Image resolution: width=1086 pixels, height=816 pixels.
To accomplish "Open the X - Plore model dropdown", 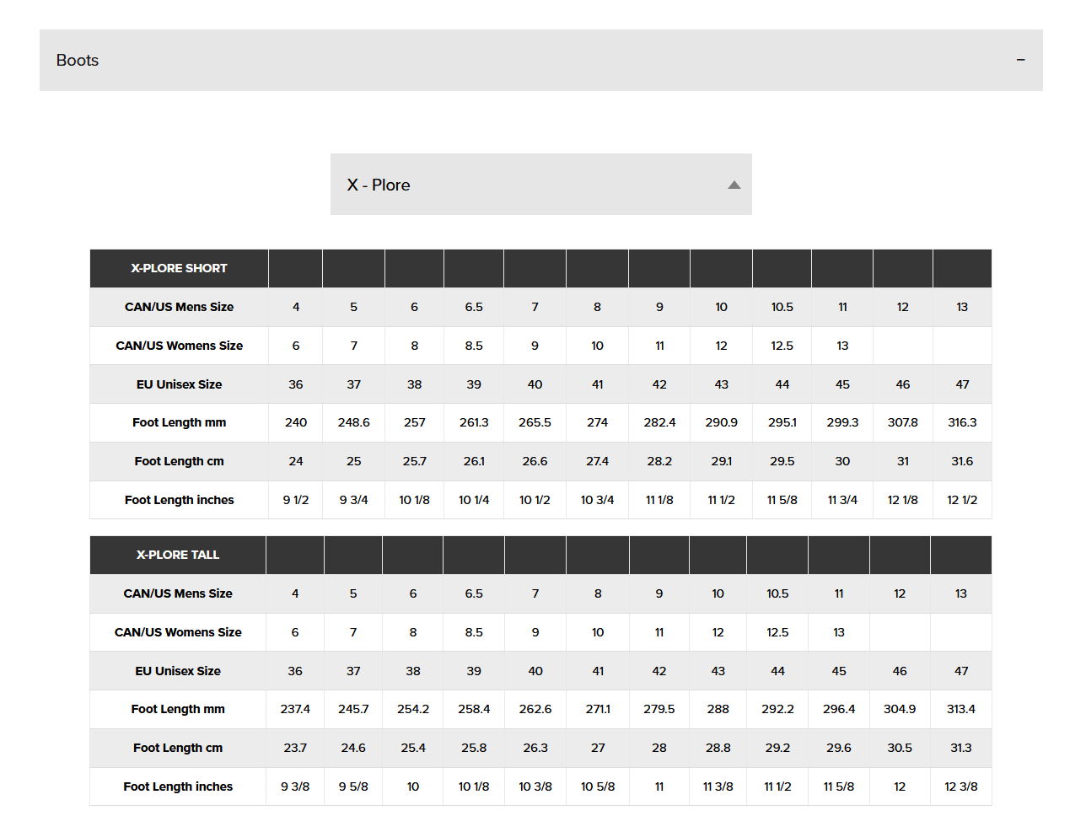I will pos(541,185).
